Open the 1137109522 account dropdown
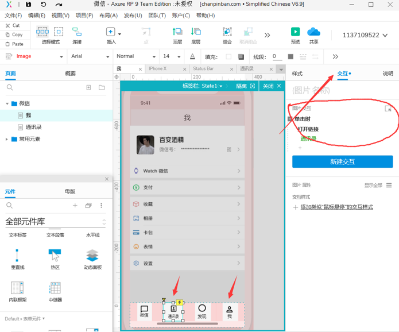Screen dimensions: 399x332 tap(365, 35)
